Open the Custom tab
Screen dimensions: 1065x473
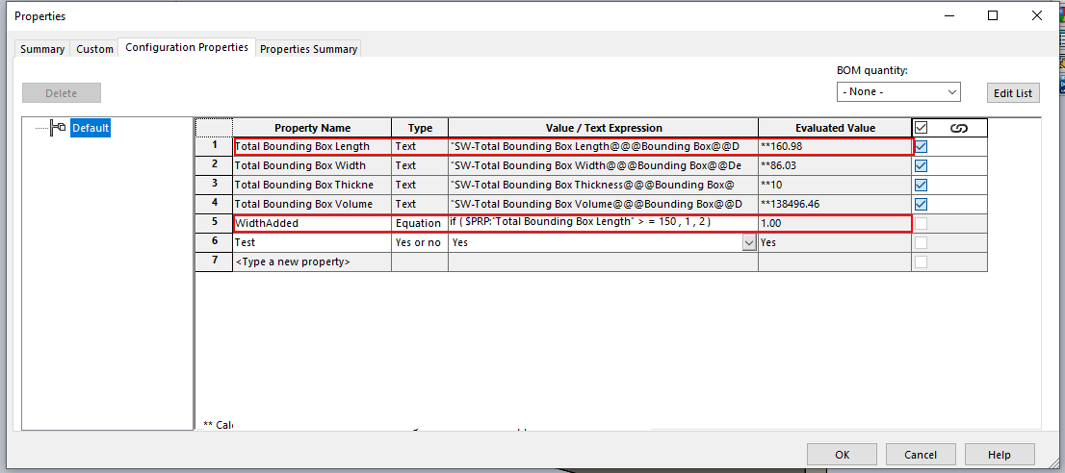(x=94, y=49)
